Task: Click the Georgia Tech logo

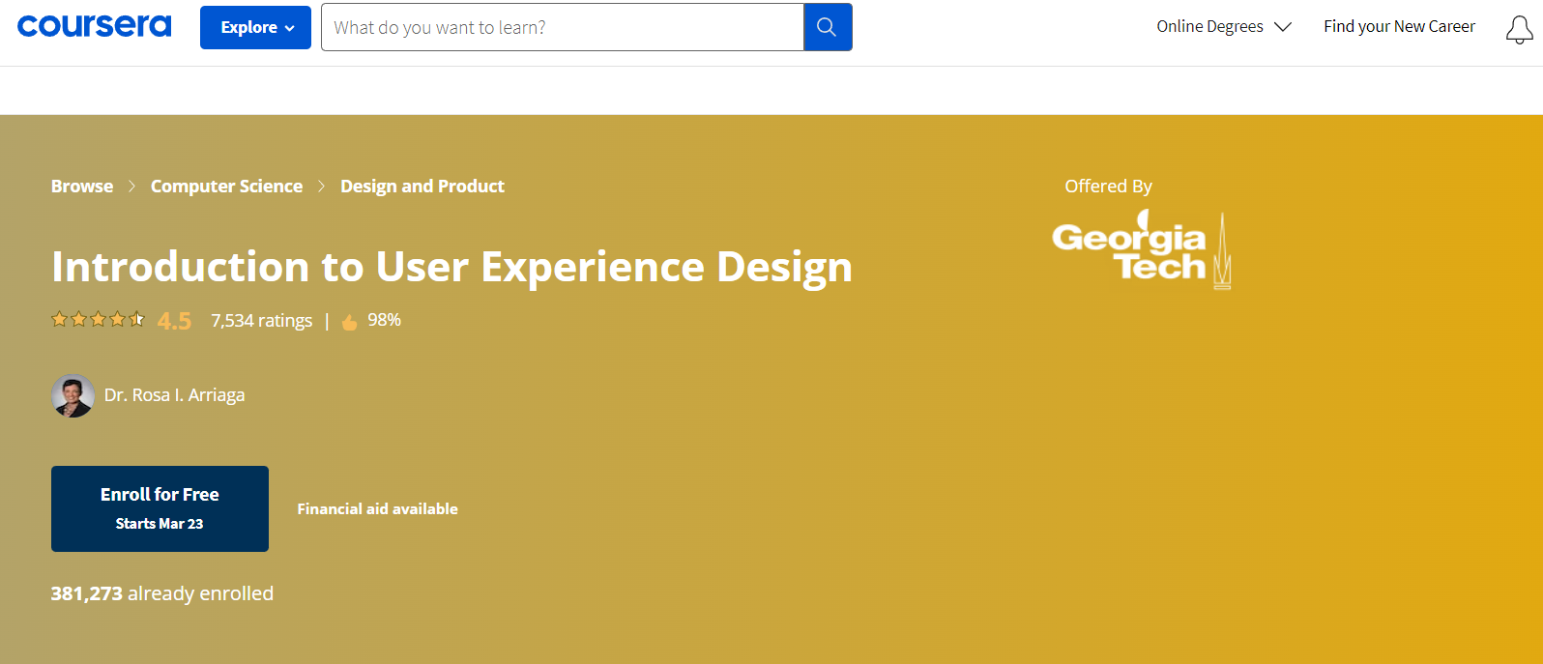Action: (x=1141, y=251)
